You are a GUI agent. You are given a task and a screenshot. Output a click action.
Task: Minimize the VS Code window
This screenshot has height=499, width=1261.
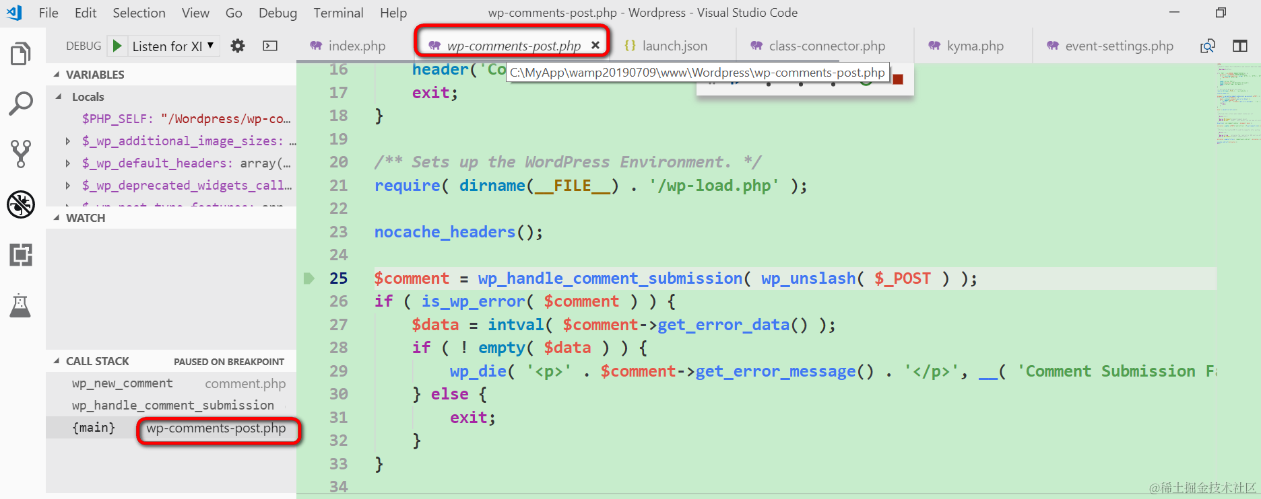tap(1174, 12)
